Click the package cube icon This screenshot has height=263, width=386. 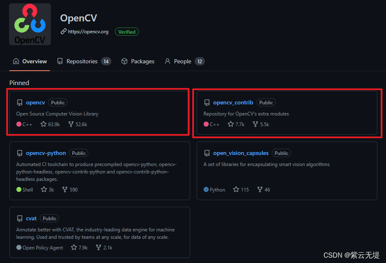coord(124,61)
